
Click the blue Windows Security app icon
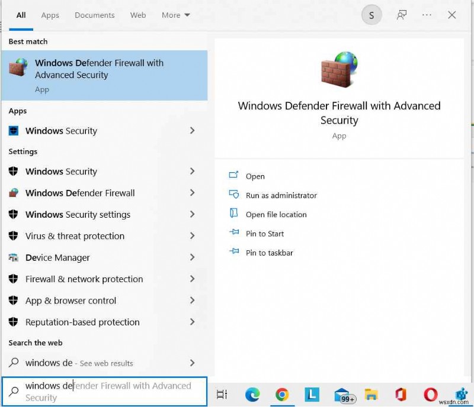click(x=13, y=131)
